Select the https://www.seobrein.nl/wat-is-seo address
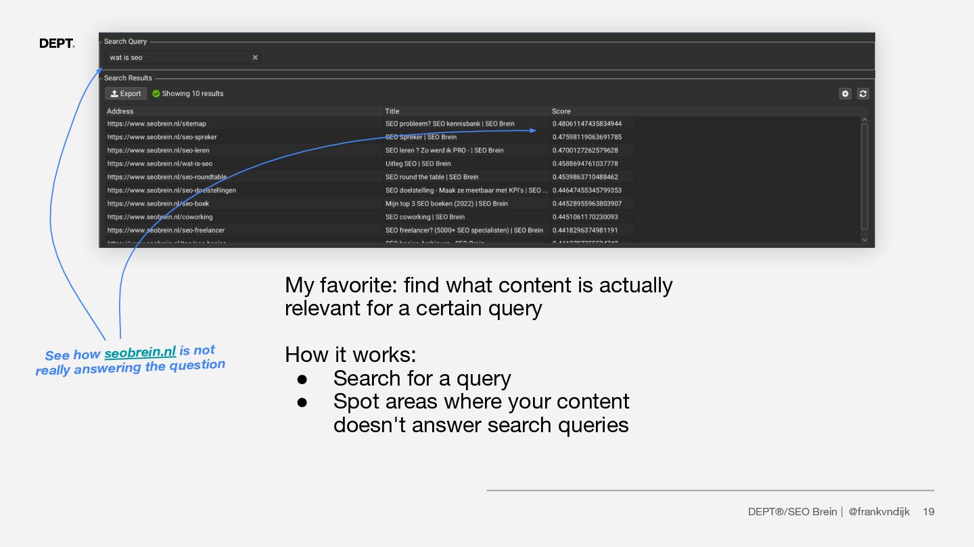 [x=160, y=163]
